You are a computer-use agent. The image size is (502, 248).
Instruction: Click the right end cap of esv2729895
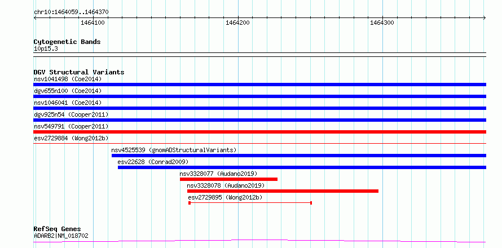click(x=311, y=203)
